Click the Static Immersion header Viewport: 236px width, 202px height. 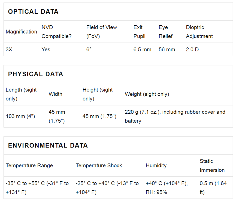212,165
